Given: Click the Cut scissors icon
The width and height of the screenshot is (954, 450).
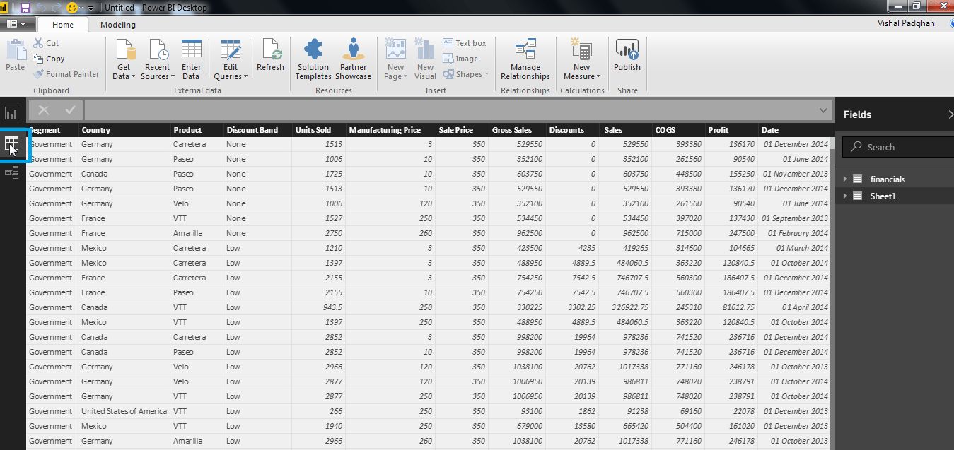Looking at the screenshot, I should pos(38,43).
